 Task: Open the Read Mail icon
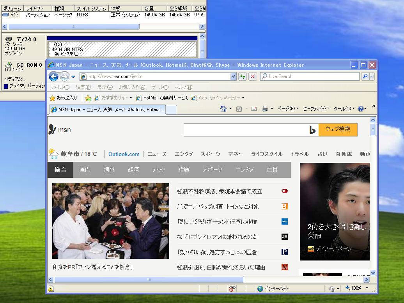pos(253,108)
